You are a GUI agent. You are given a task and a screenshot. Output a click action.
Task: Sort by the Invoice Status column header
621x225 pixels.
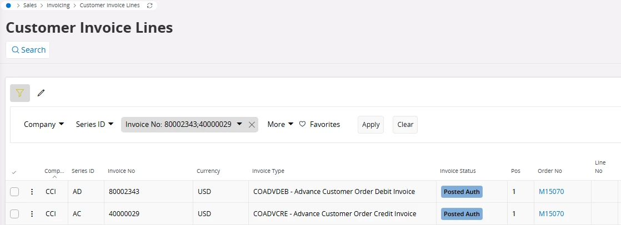point(458,171)
